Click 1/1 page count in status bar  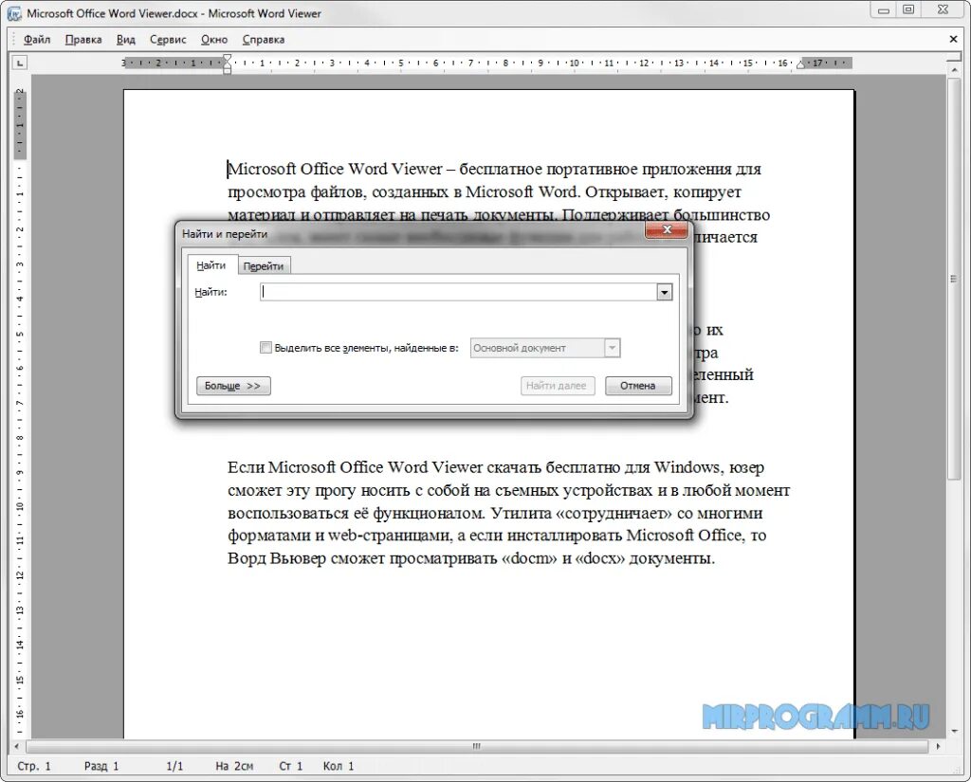174,767
